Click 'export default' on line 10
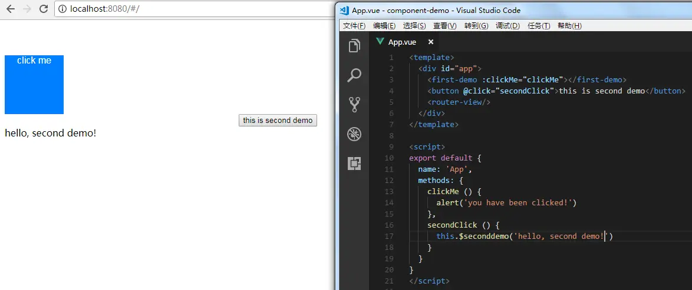 click(x=440, y=158)
